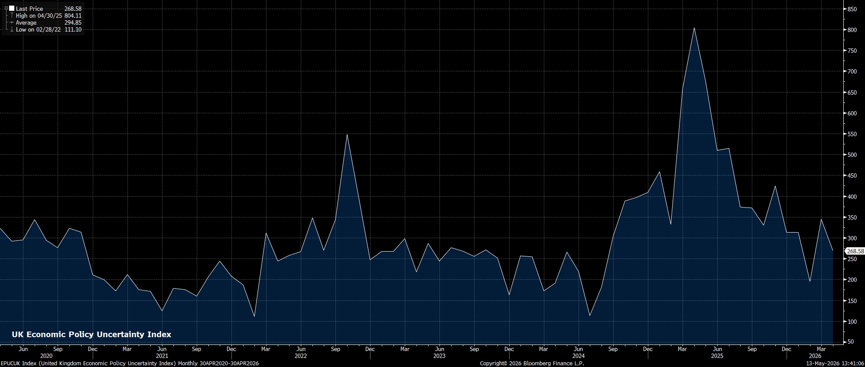The width and height of the screenshot is (865, 367).
Task: Click the Low on 02/28/22 legend entry
Action: click(x=49, y=29)
